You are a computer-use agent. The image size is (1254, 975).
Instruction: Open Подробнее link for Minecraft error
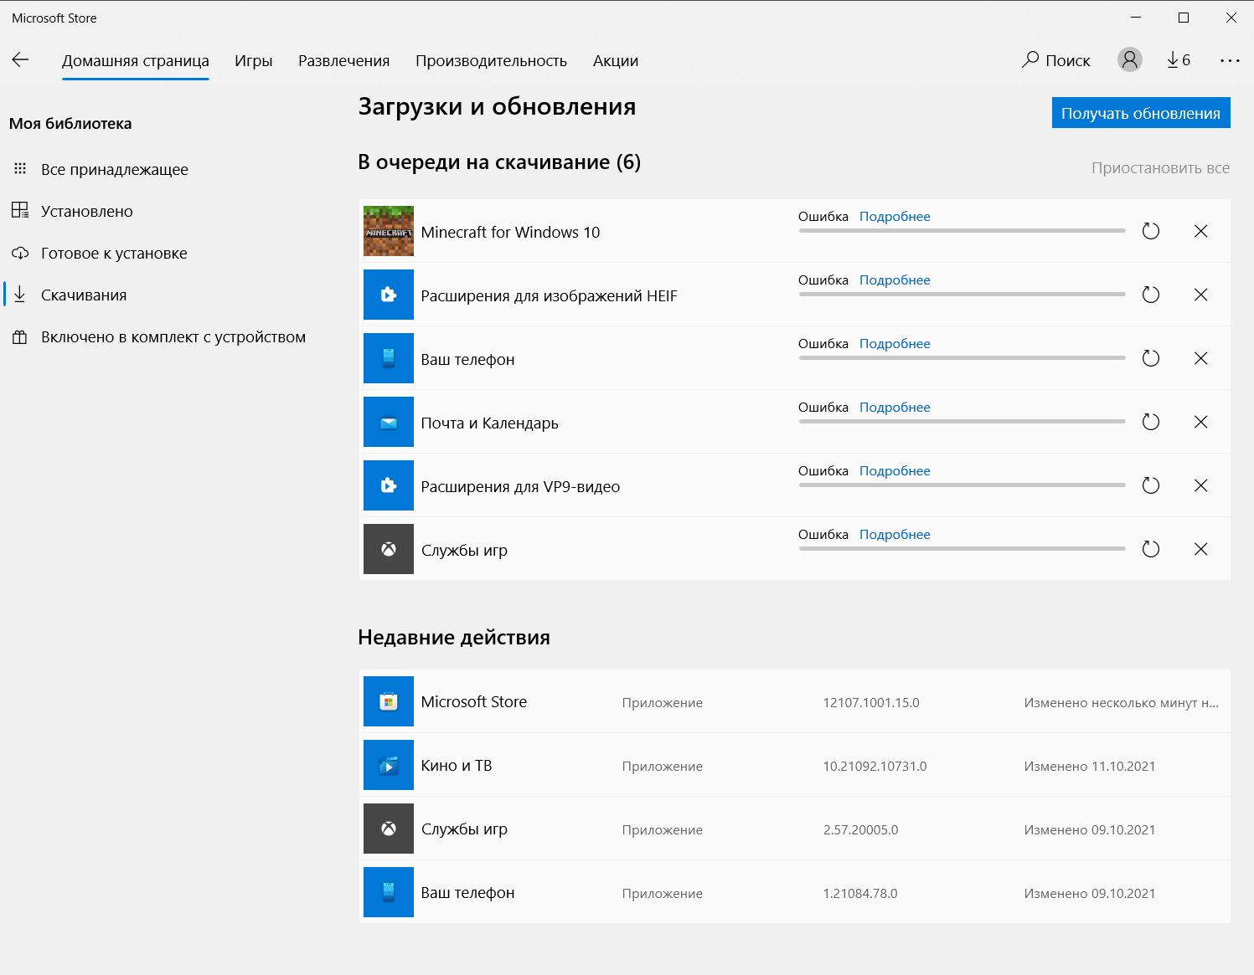(895, 216)
